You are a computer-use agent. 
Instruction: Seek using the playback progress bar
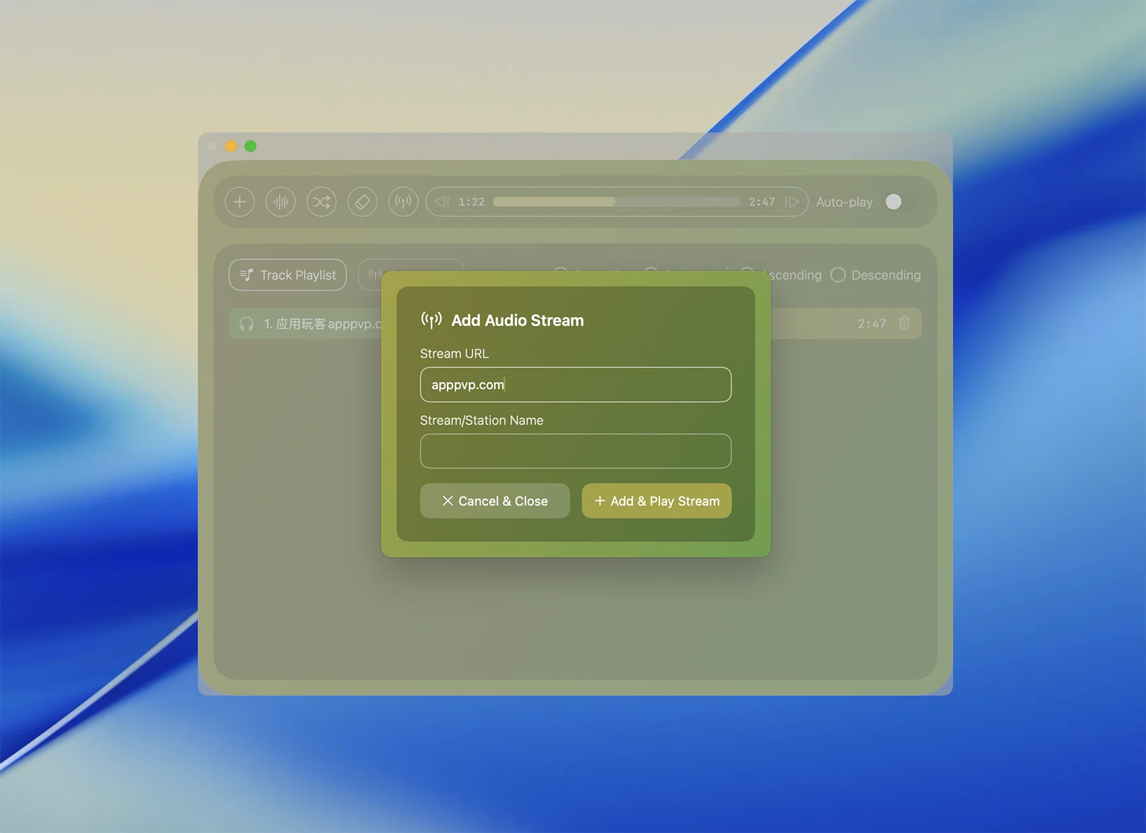click(x=616, y=202)
